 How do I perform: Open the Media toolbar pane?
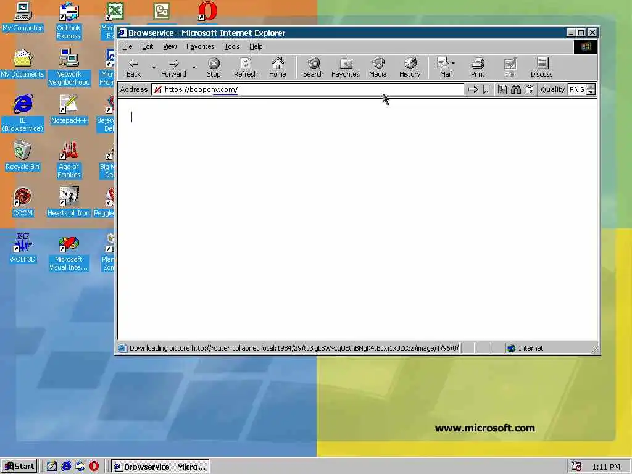[x=378, y=68]
